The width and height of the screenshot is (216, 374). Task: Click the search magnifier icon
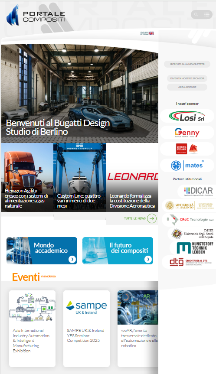click(196, 15)
